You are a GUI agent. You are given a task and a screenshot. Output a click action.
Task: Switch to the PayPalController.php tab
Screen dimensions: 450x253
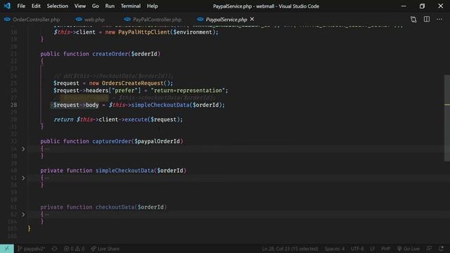[x=153, y=20]
